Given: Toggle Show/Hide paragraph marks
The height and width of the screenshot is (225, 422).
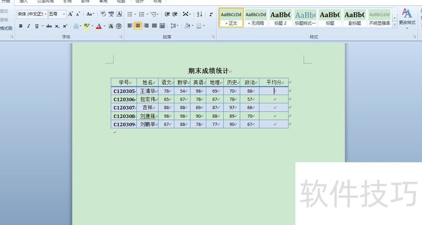Looking at the screenshot, I should (x=212, y=14).
